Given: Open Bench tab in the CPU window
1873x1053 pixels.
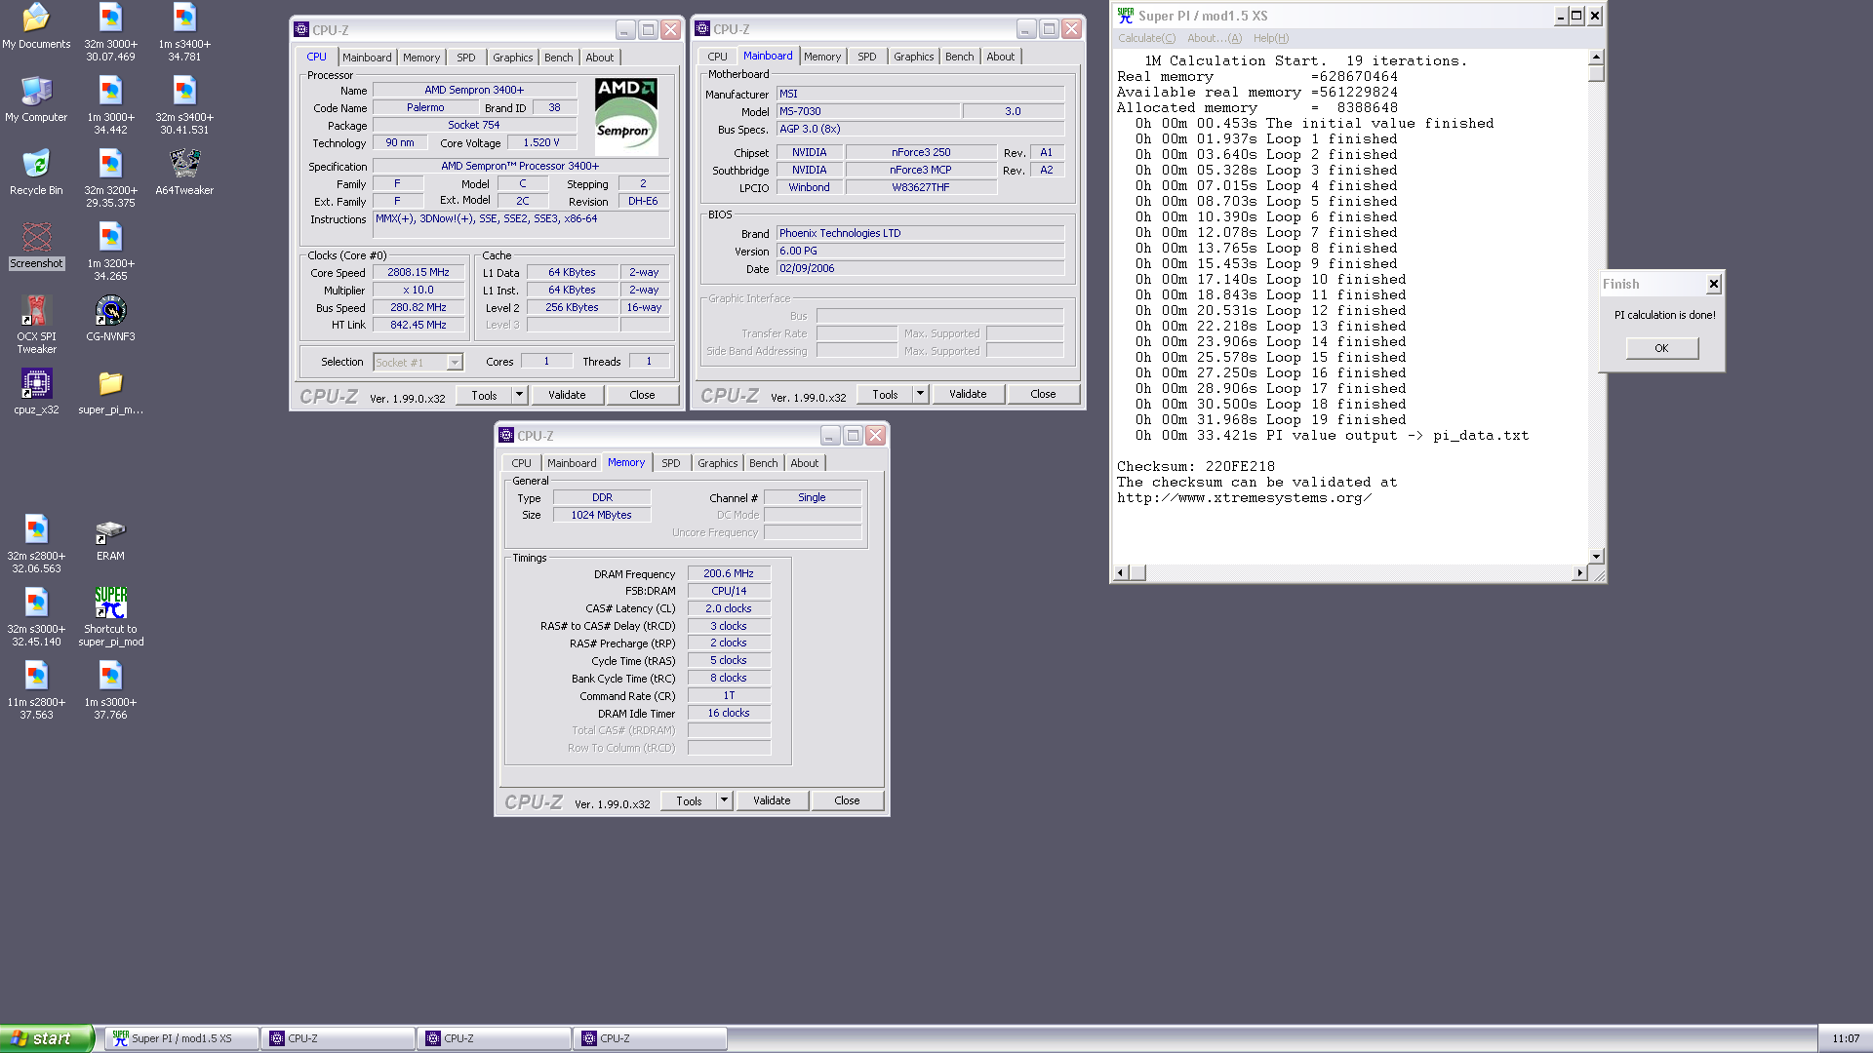Looking at the screenshot, I should tap(558, 58).
